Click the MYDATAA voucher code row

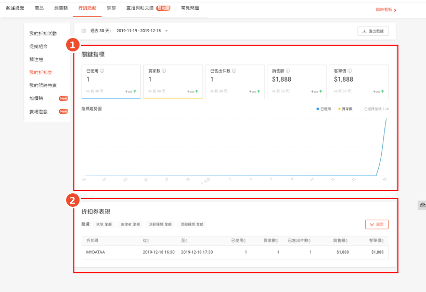(97, 252)
